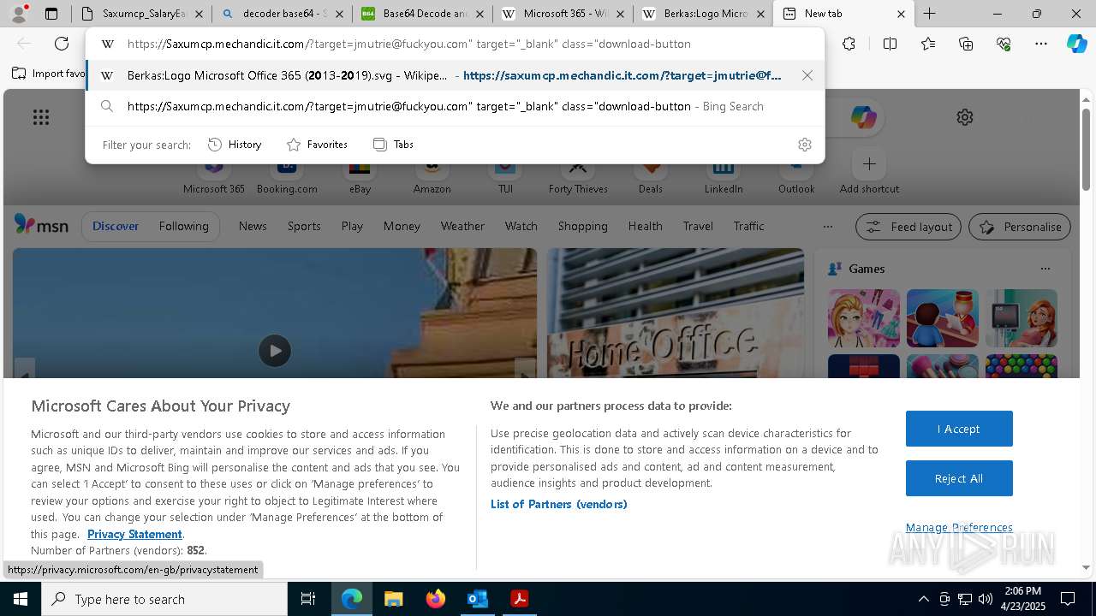The width and height of the screenshot is (1096, 616).
Task: Open the Games widget more options
Action: pos(1045,269)
